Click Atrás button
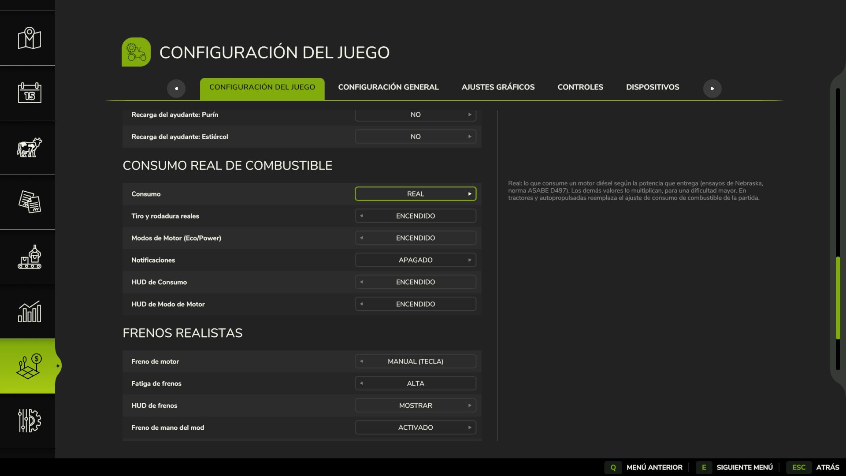The image size is (846, 476). [827, 467]
